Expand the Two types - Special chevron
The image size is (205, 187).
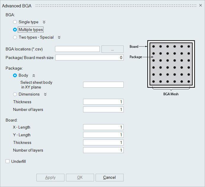(x=59, y=37)
